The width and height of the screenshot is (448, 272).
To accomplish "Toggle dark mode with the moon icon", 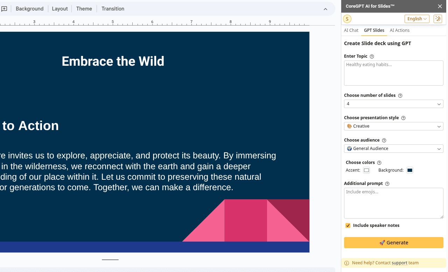I will click(x=438, y=19).
